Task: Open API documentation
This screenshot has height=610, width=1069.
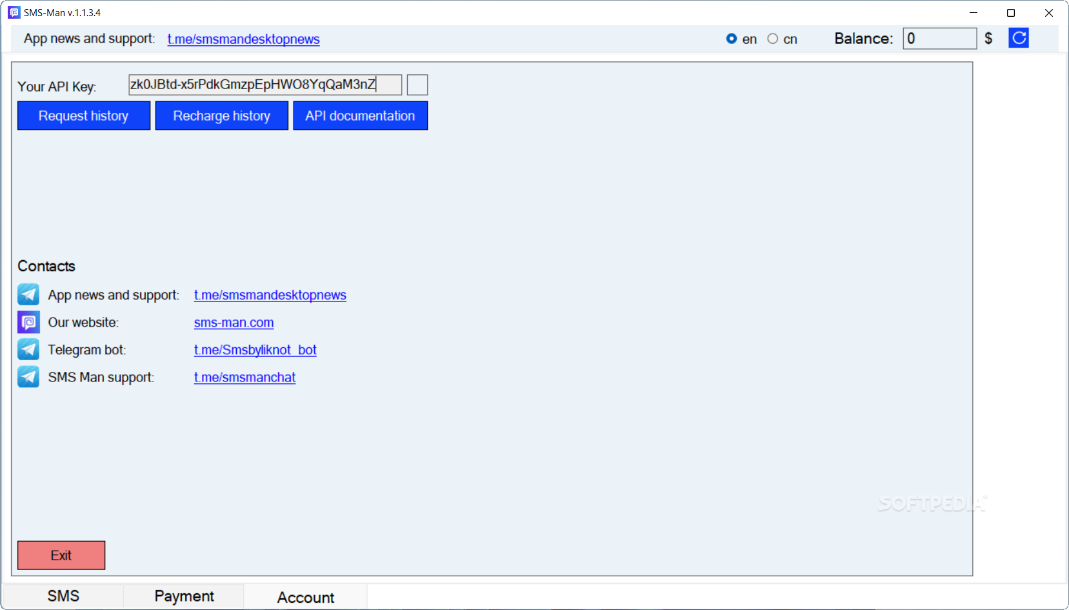Action: tap(361, 116)
